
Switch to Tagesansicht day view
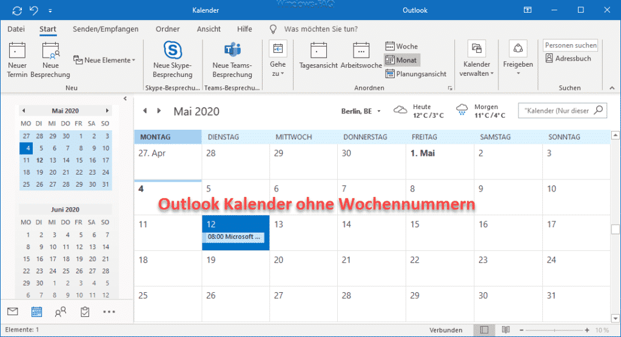pos(318,56)
